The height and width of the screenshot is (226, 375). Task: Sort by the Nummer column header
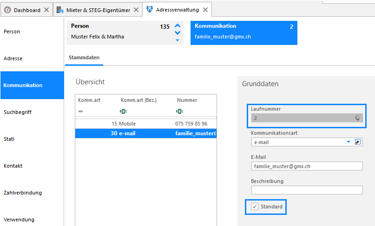[x=187, y=100]
